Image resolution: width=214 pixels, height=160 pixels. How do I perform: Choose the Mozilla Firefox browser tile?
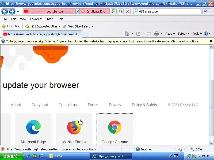pos(74,129)
